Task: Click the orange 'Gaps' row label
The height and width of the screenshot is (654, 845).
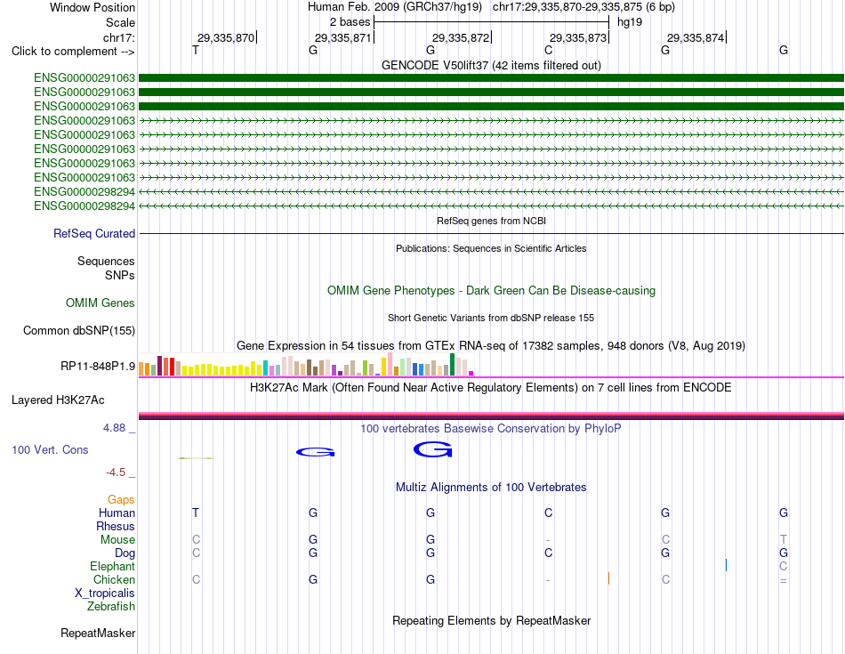Action: coord(121,500)
